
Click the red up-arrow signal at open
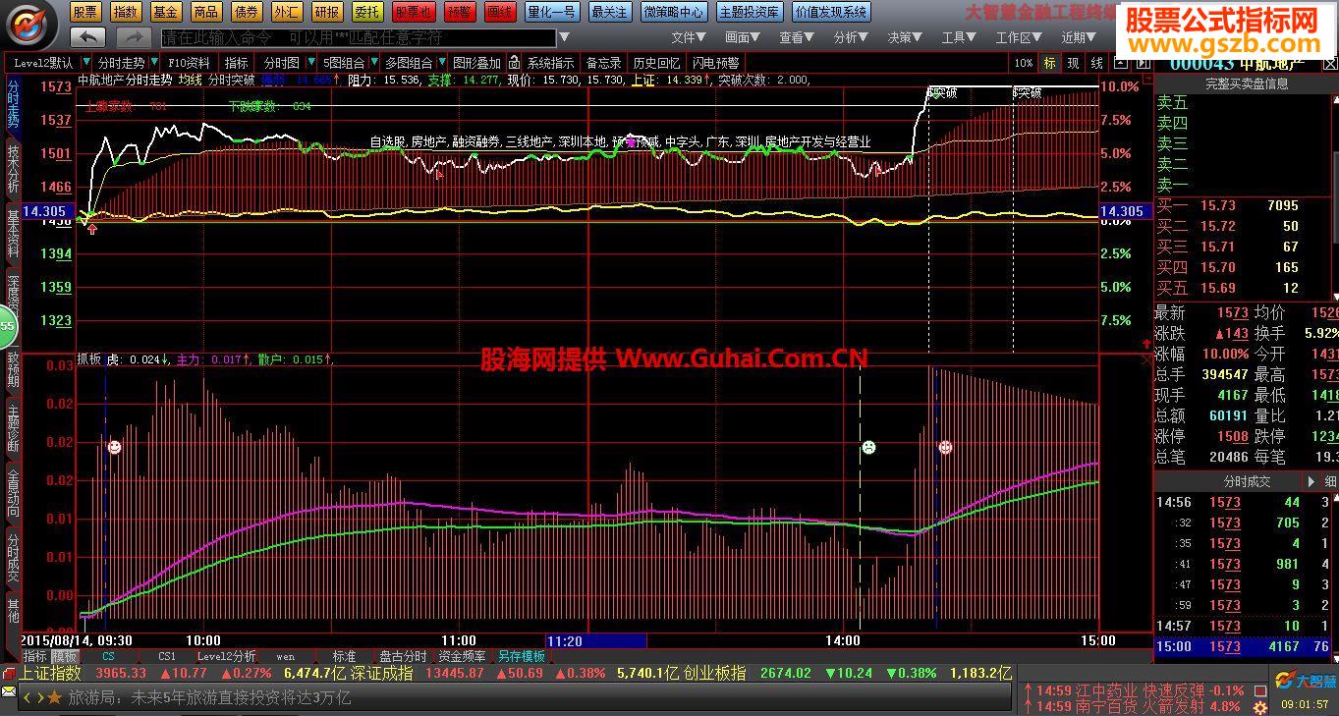pyautogui.click(x=92, y=229)
